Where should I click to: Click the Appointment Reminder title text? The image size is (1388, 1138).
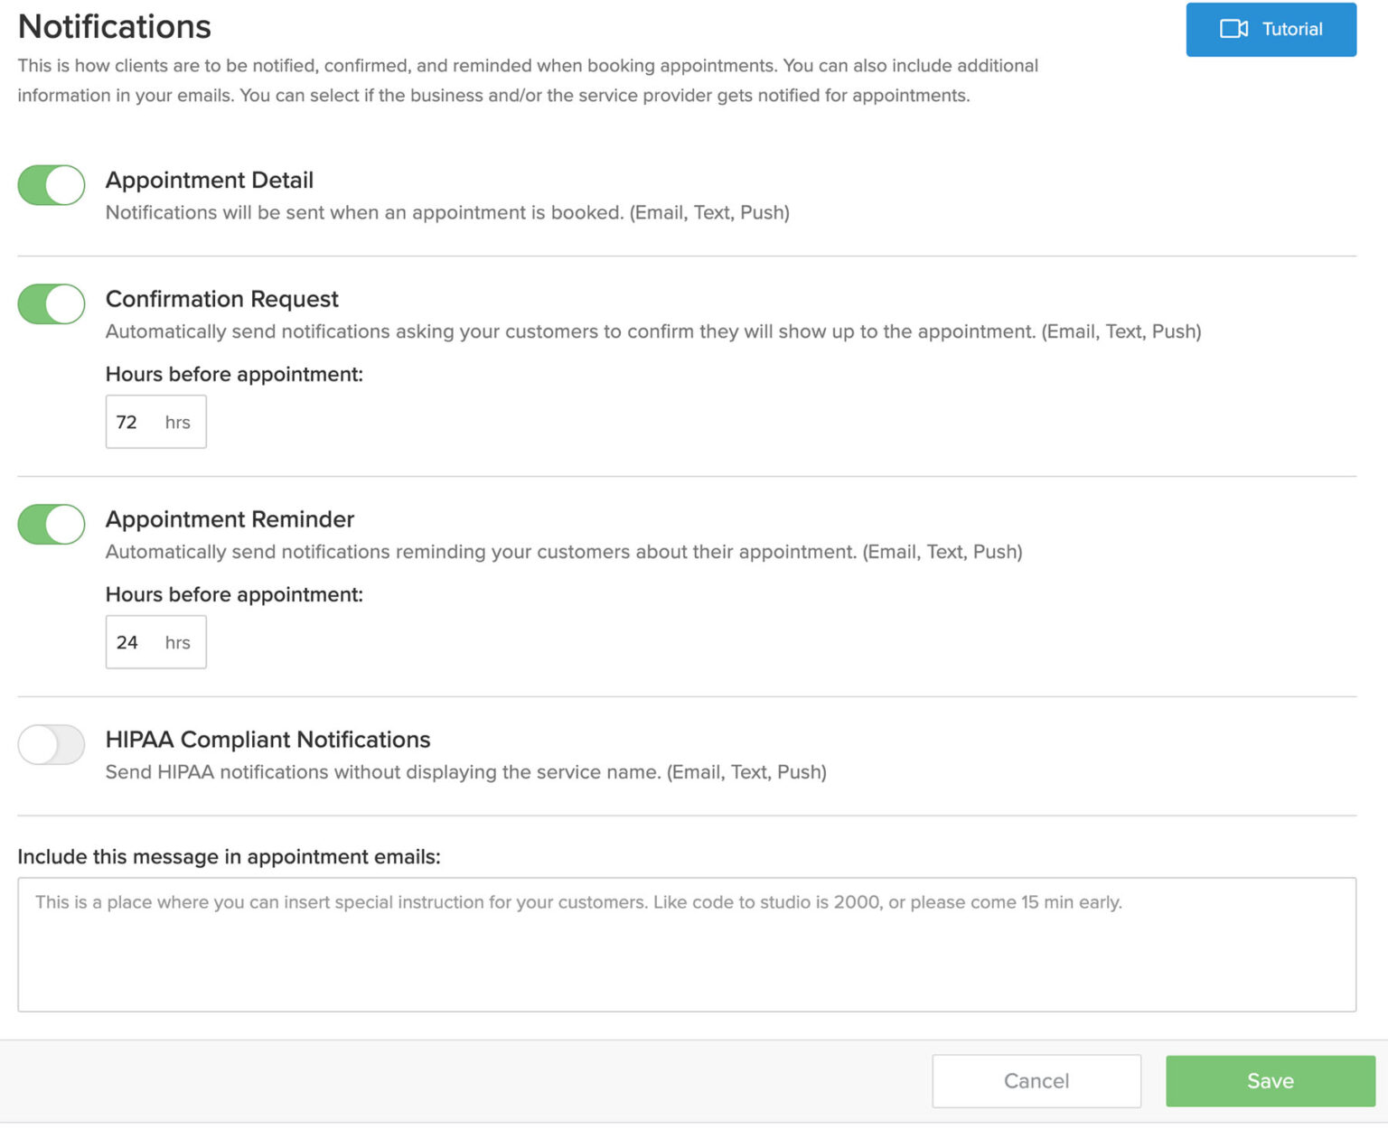coord(230,519)
